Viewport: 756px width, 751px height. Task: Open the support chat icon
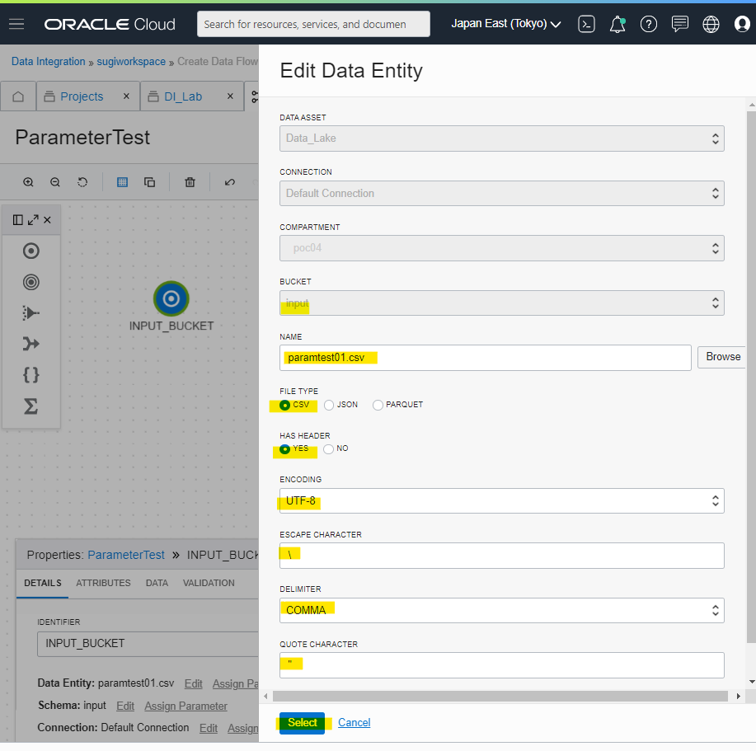680,24
